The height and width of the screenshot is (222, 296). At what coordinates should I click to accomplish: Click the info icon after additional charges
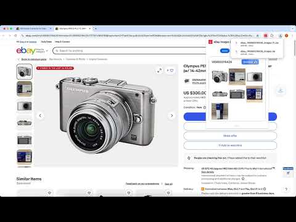pyautogui.click(x=243, y=179)
